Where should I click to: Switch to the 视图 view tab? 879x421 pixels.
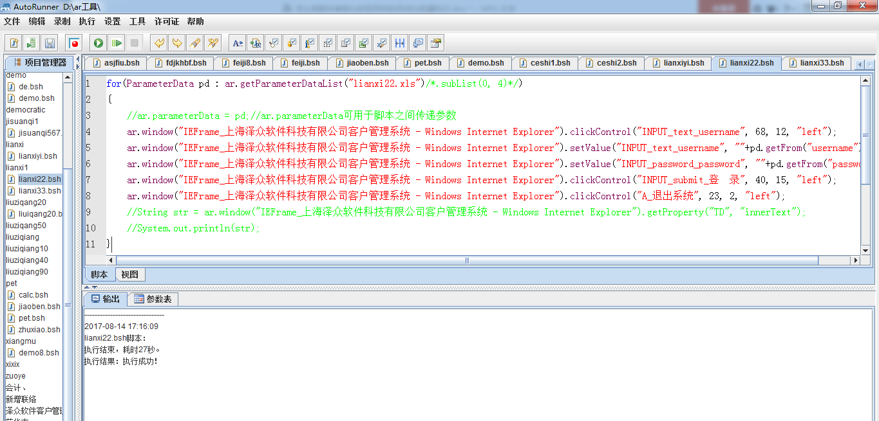point(130,274)
